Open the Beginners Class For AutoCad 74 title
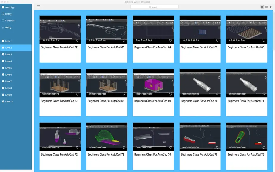 (152, 155)
